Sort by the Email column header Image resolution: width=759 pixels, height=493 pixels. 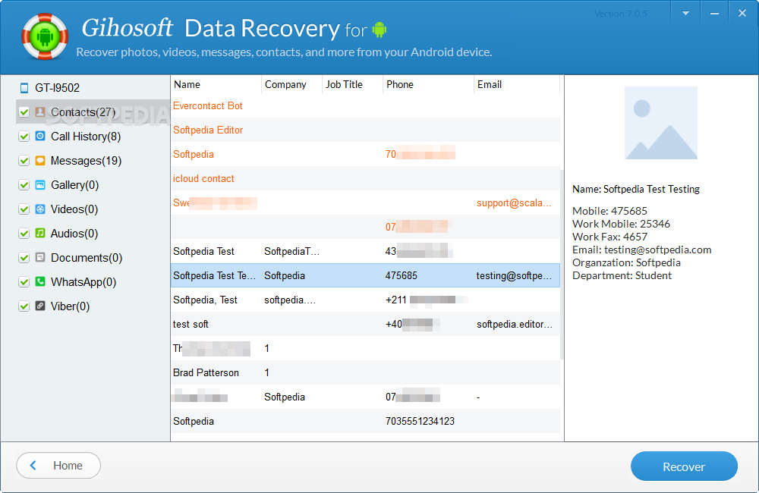click(x=517, y=84)
